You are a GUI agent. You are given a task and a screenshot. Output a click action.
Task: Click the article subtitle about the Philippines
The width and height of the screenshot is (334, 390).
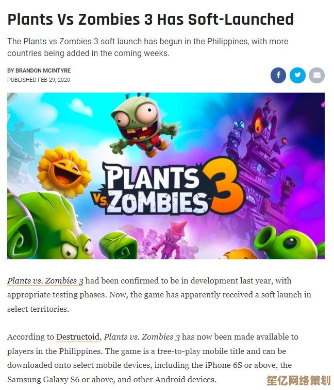(147, 47)
